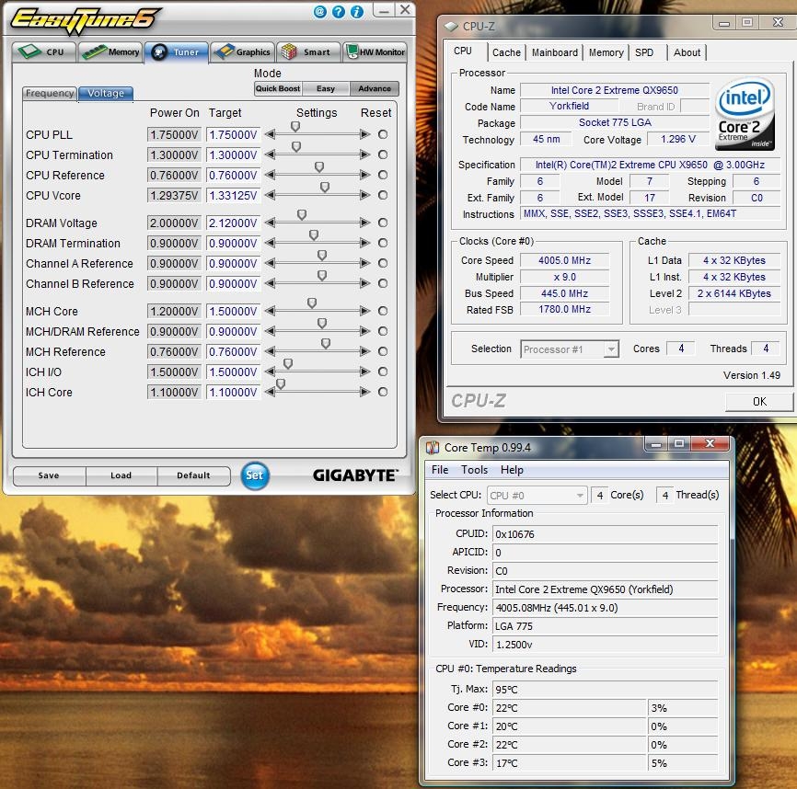Click the Core Temp title bar icon
The width and height of the screenshot is (797, 789).
coord(433,447)
